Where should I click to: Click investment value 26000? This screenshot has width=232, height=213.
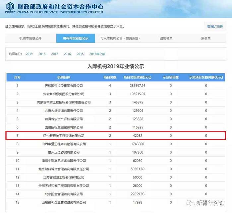[138, 186]
